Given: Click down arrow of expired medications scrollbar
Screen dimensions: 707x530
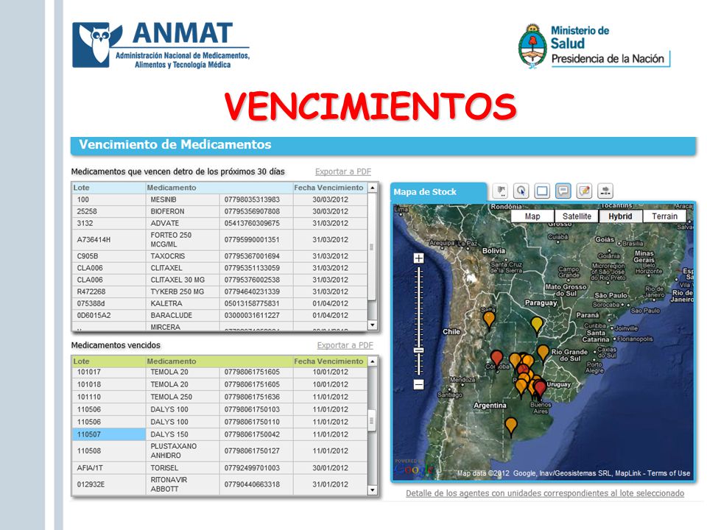Looking at the screenshot, I should pyautogui.click(x=373, y=490).
